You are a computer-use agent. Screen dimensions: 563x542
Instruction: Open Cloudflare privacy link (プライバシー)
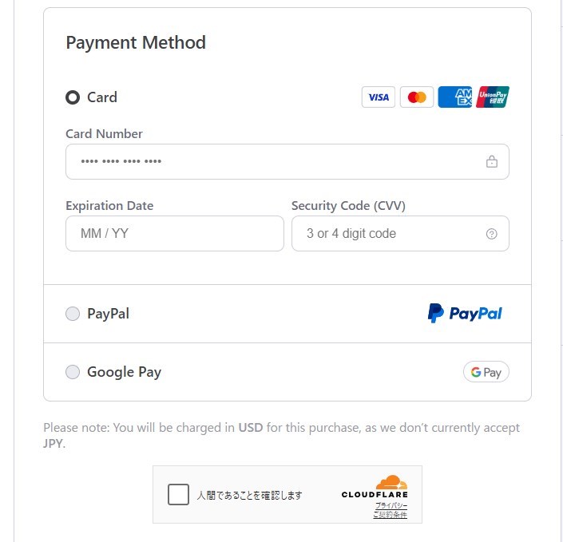(391, 506)
